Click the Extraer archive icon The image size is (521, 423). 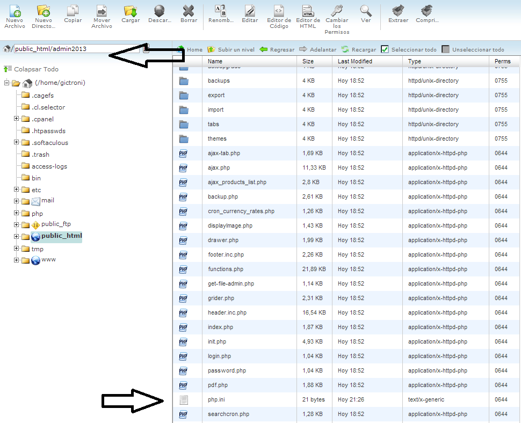(398, 11)
